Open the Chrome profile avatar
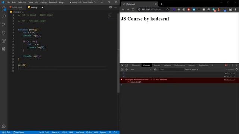Viewport: 239px width, 134px height. pos(230,10)
